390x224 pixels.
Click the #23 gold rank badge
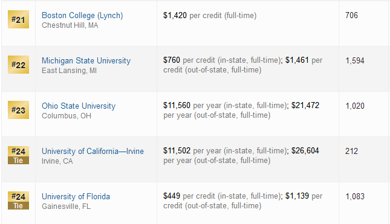tap(18, 110)
